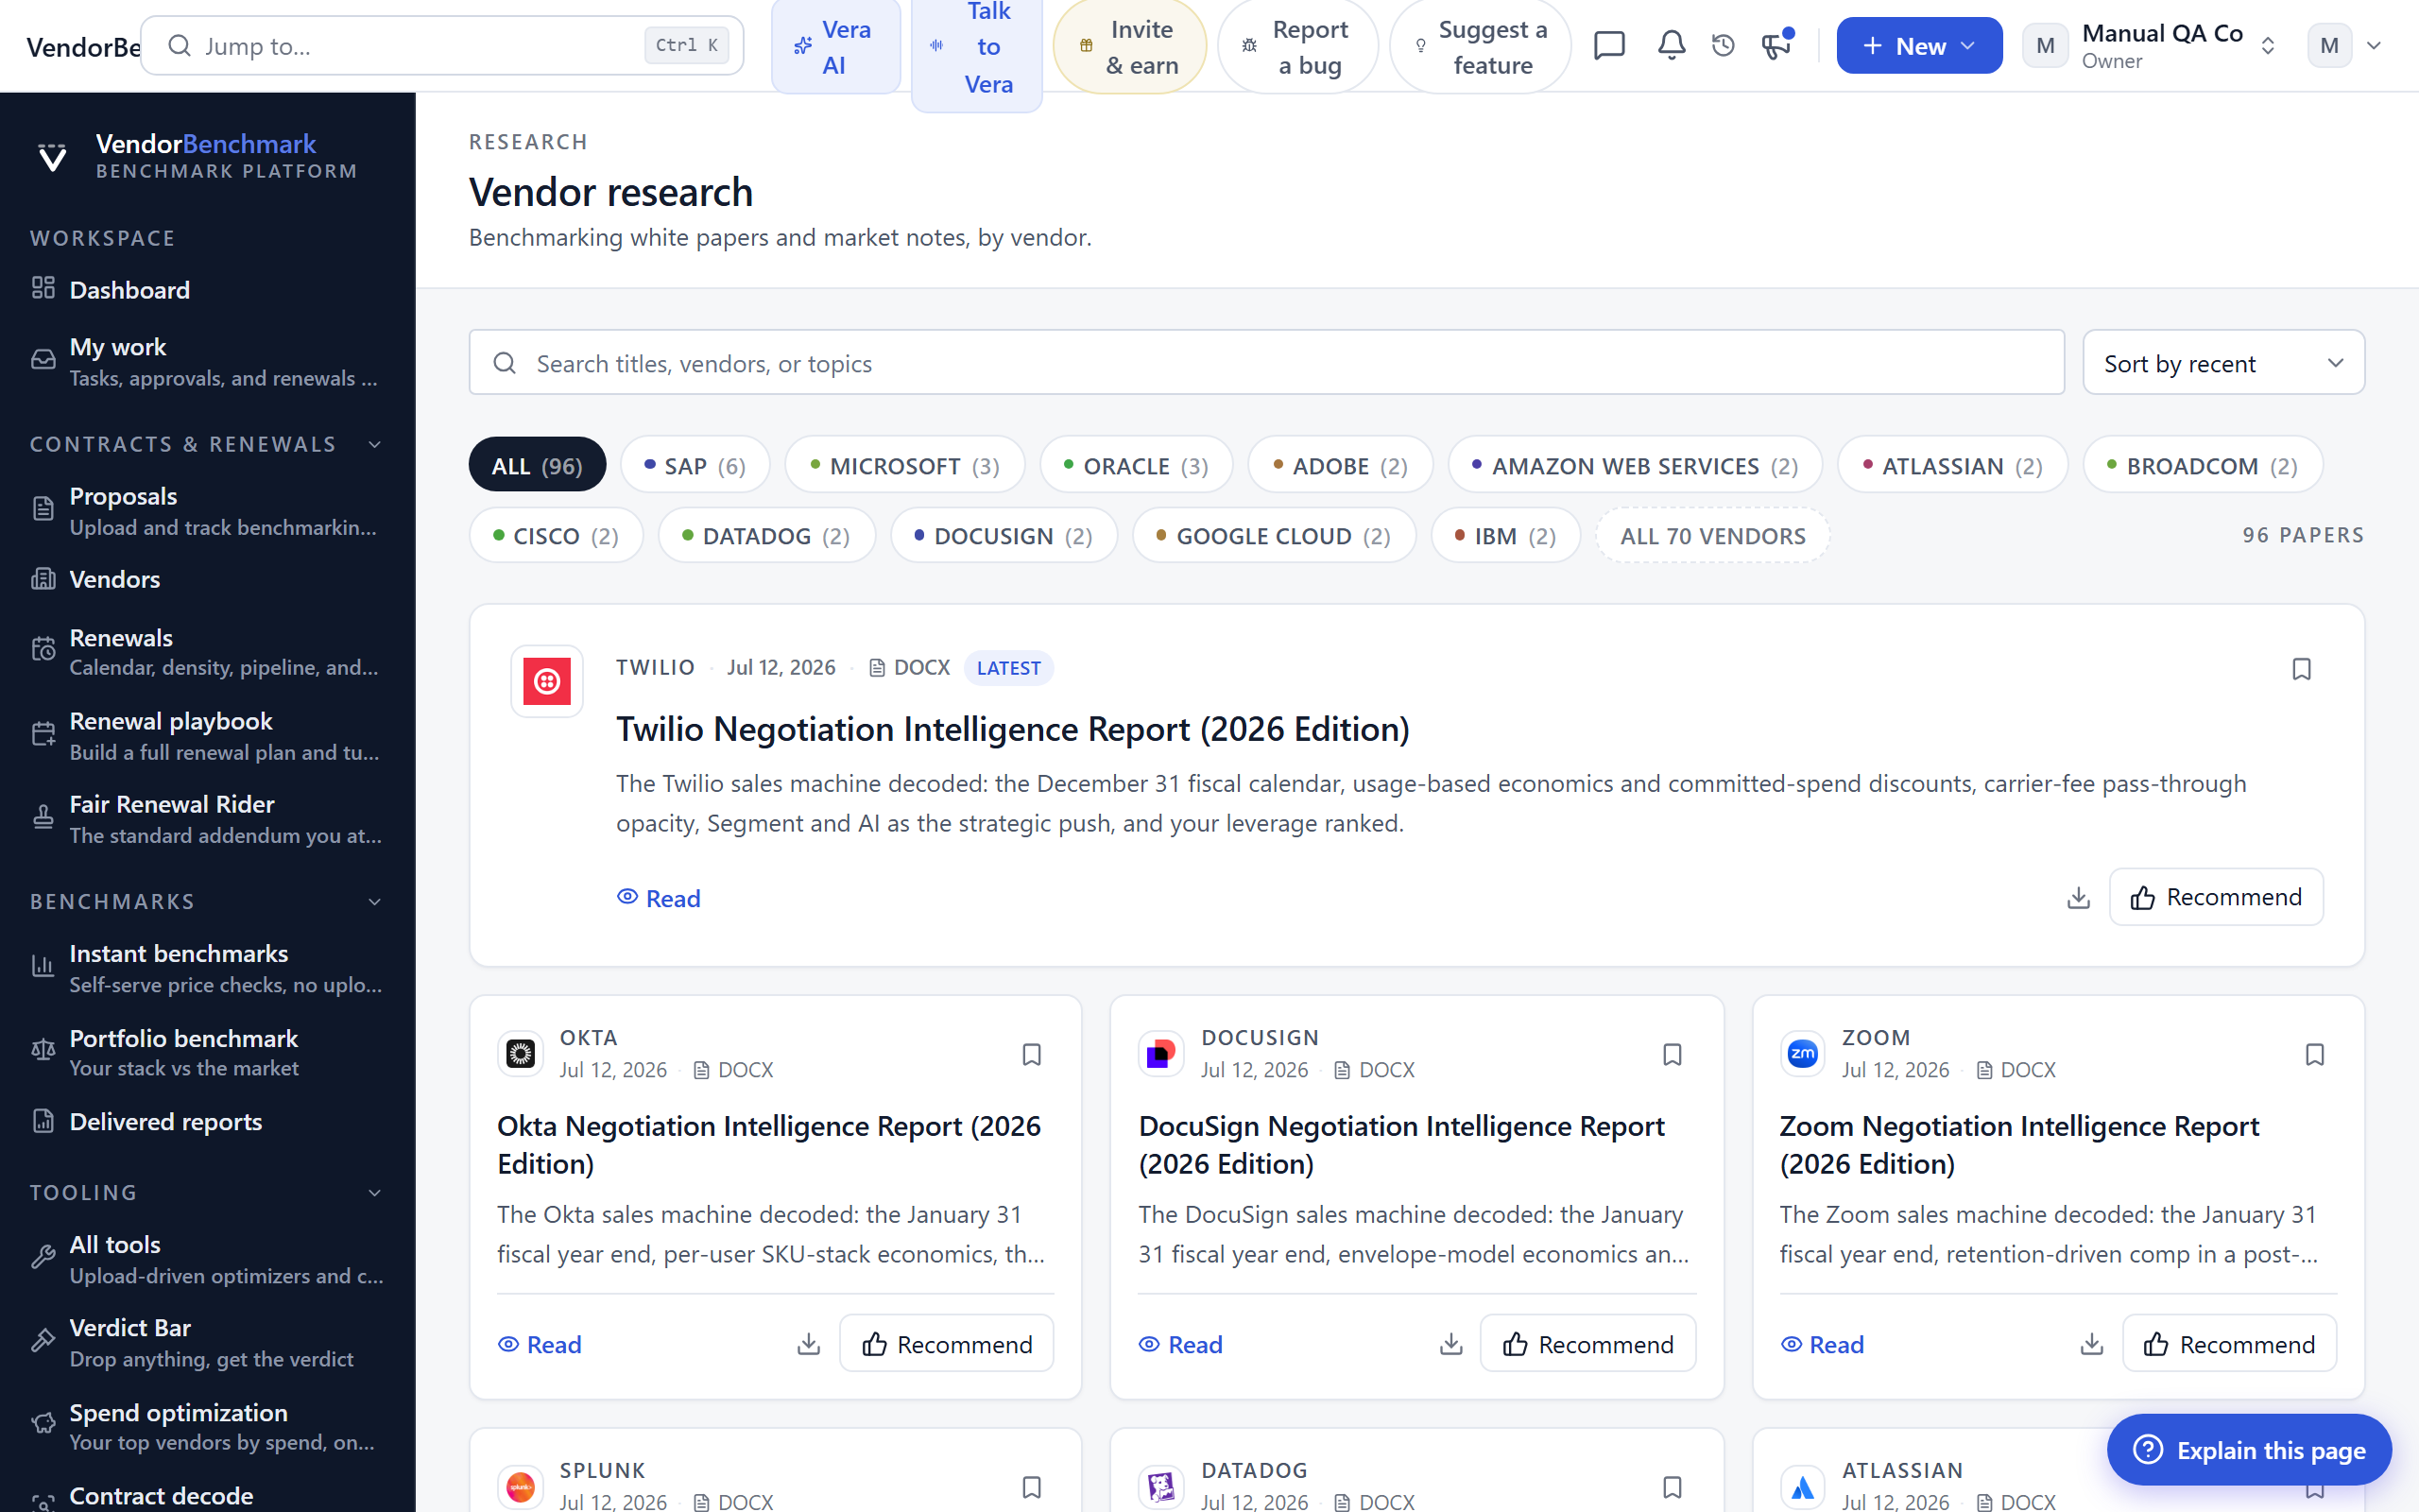Expand the New button dropdown
The image size is (2419, 1512).
point(1919,46)
